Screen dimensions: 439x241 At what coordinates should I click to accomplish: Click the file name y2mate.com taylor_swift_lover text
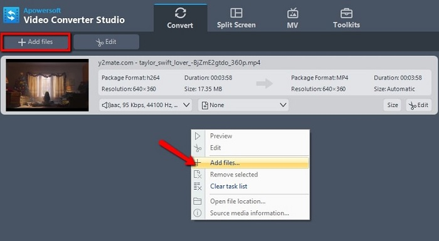tap(179, 63)
